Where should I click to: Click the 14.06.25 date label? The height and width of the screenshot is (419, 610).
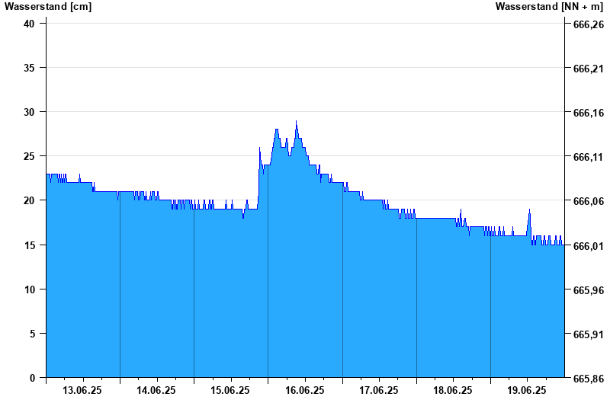tap(156, 390)
